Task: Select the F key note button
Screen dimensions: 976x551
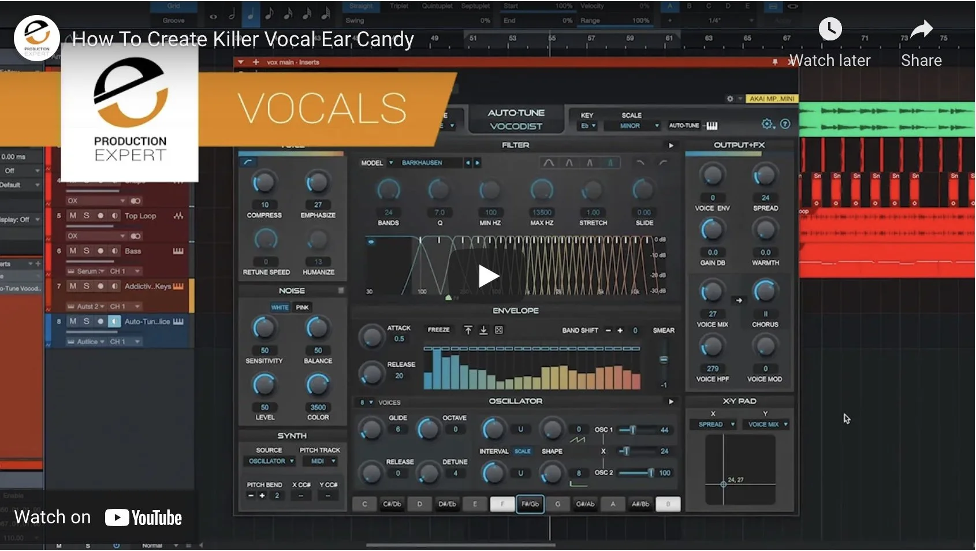Action: [502, 504]
